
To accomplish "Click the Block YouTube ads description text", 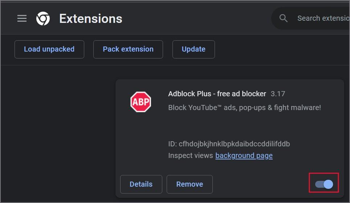I will [244, 107].
